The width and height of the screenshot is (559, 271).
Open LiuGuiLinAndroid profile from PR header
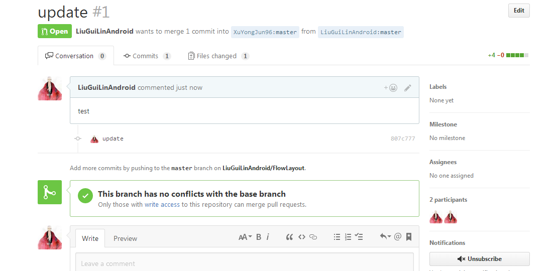pos(105,31)
